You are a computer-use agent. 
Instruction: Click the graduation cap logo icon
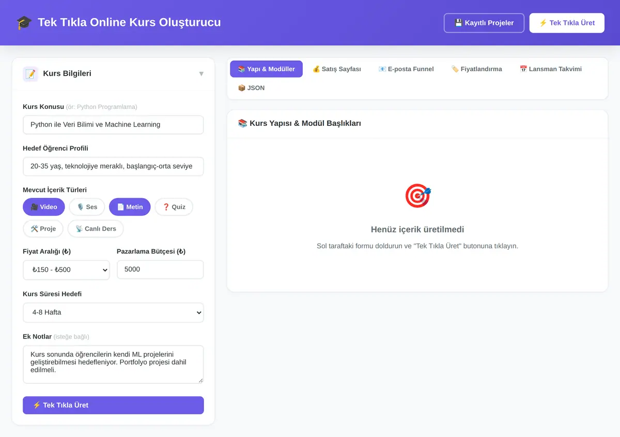pos(24,23)
